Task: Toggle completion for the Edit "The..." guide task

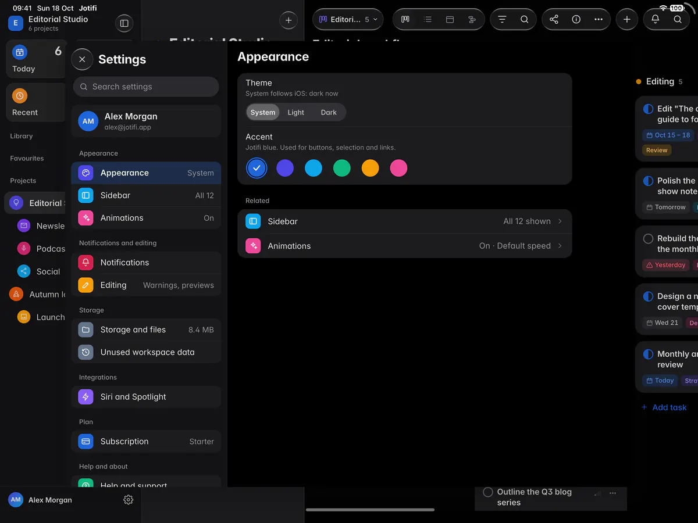Action: 648,109
